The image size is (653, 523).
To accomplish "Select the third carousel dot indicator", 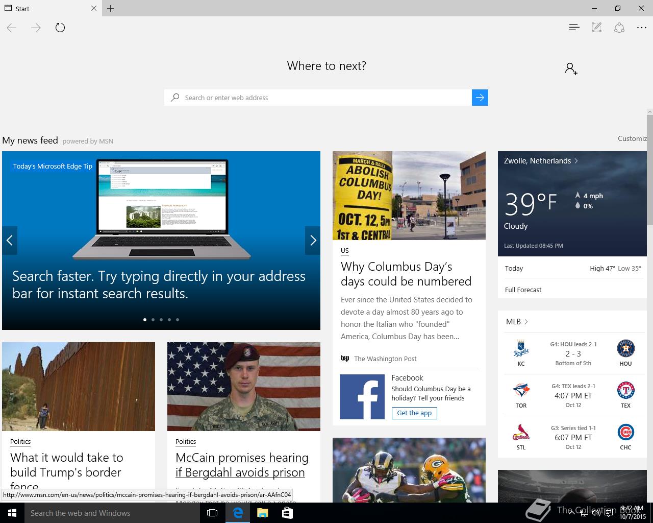I will 161,320.
